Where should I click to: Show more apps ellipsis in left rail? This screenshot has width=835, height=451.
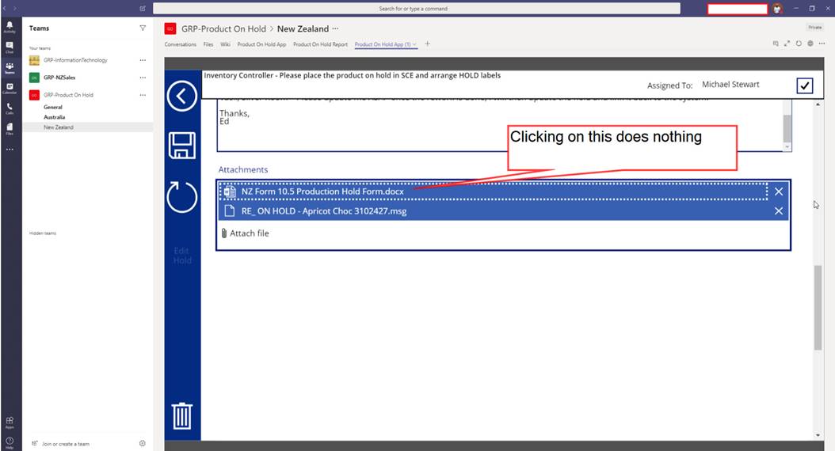[x=10, y=150]
